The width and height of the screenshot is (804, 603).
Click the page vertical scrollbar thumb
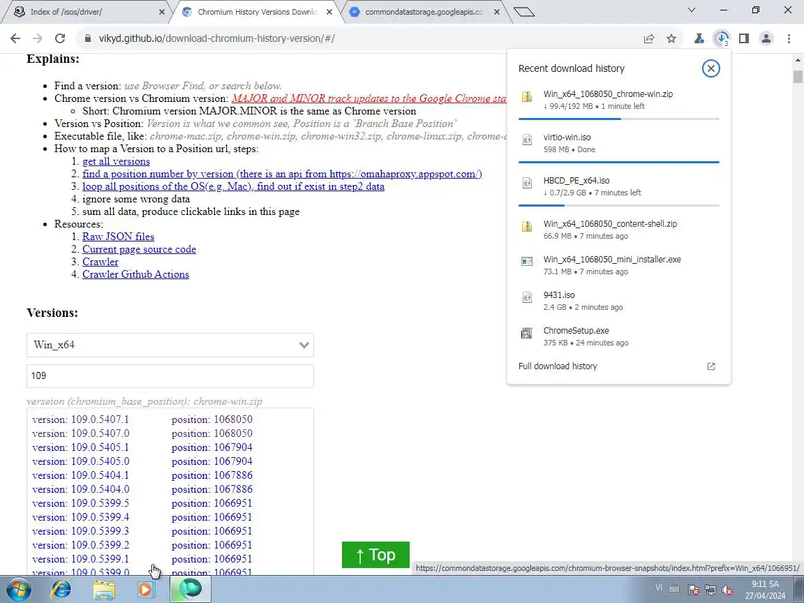(798, 76)
